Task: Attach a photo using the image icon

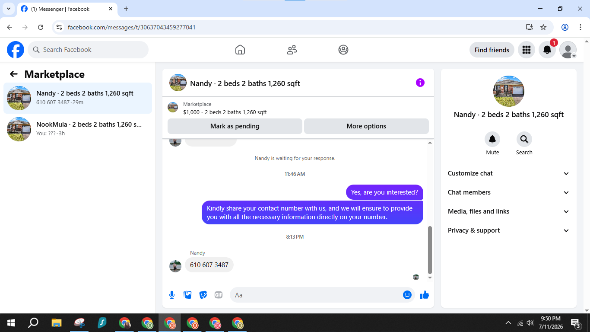Action: pos(187,295)
